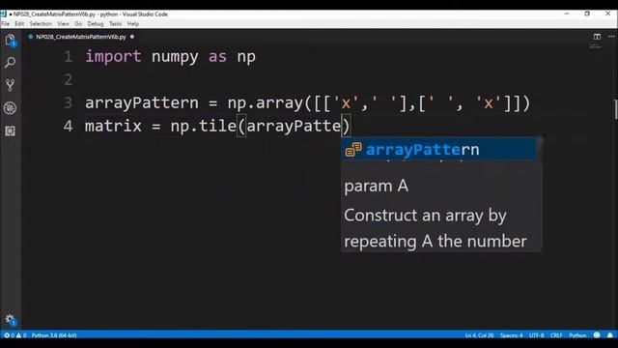618x348 pixels.
Task: Open the File menu
Action: 6,23
